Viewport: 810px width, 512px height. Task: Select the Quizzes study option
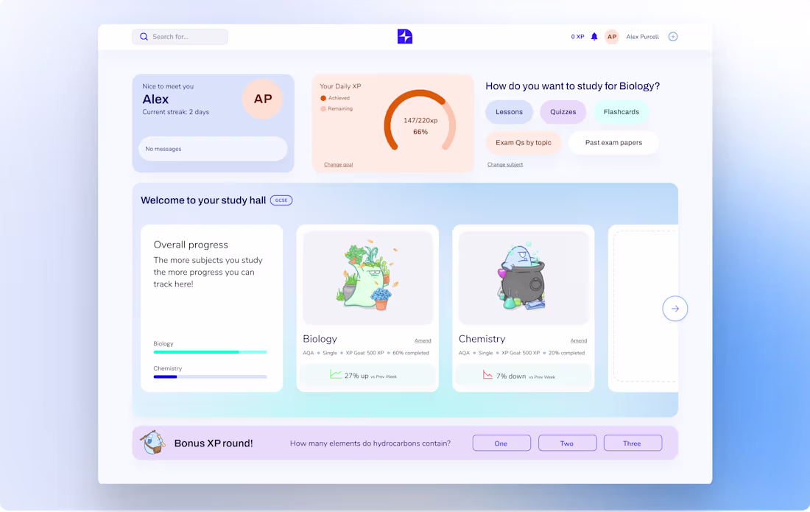(x=563, y=112)
